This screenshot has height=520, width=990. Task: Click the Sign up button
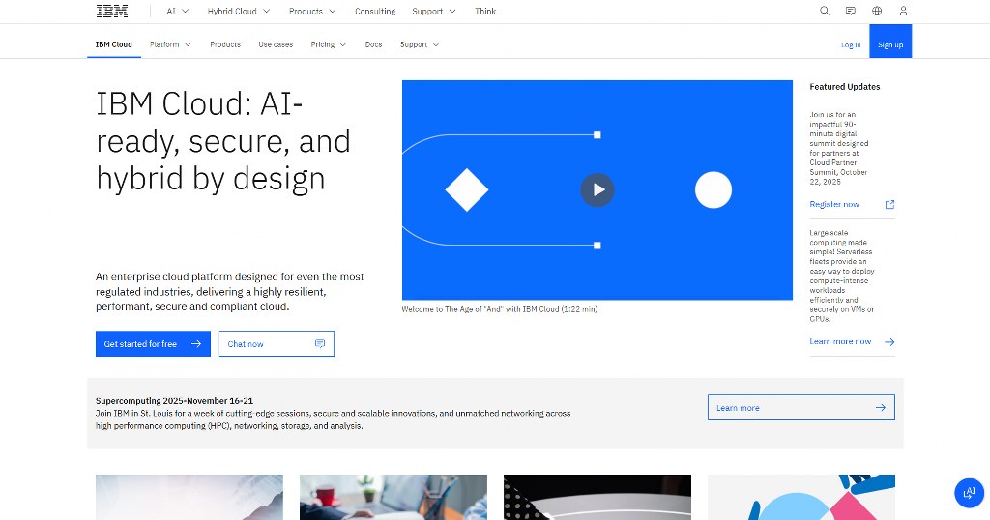(890, 41)
